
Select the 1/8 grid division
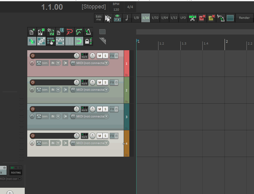(x=136, y=18)
